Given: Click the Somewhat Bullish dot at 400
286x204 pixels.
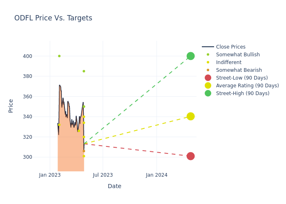Looking at the screenshot, I should pos(59,56).
